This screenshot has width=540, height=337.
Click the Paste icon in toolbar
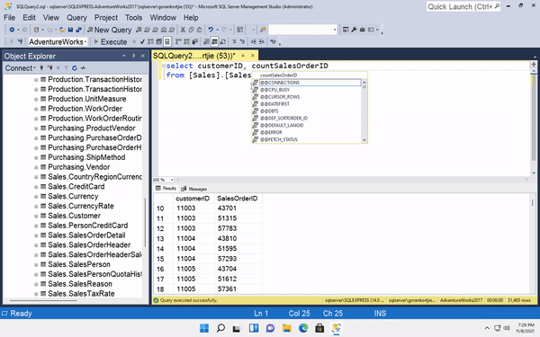tap(199, 30)
